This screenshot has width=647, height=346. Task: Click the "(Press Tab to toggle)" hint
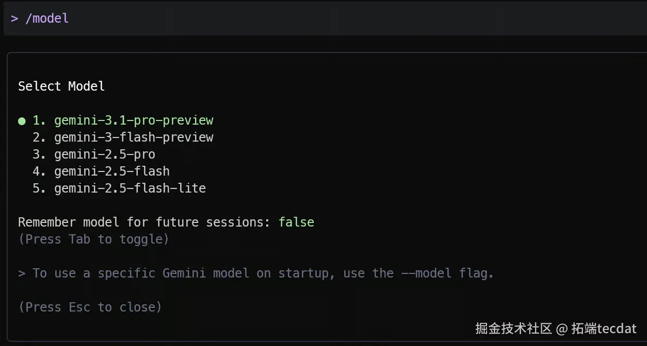point(93,239)
